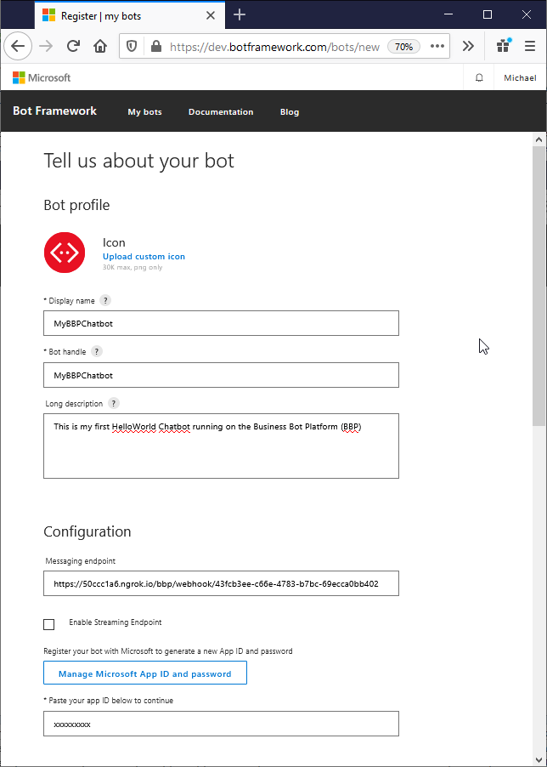Image resolution: width=547 pixels, height=767 pixels.
Task: Open the What's New gift icon
Action: [503, 46]
